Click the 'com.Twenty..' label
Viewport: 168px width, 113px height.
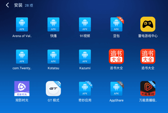point(22,68)
